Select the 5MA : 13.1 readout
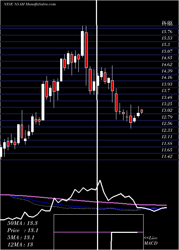 [x=21, y=237]
